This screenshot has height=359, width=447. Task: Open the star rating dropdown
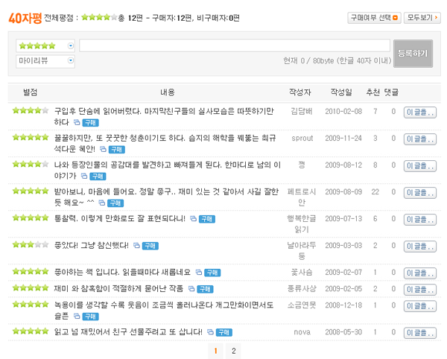pyautogui.click(x=45, y=45)
